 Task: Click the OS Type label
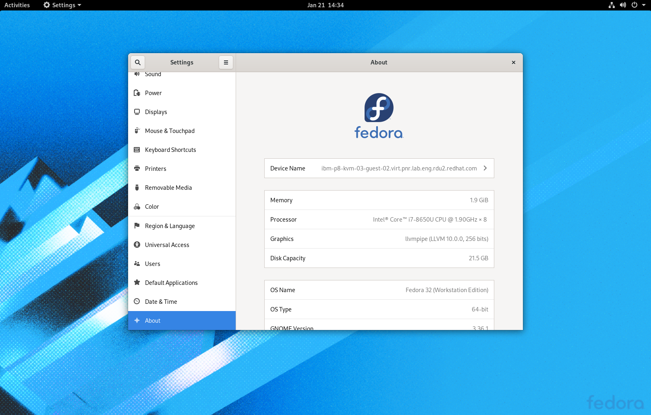click(281, 309)
